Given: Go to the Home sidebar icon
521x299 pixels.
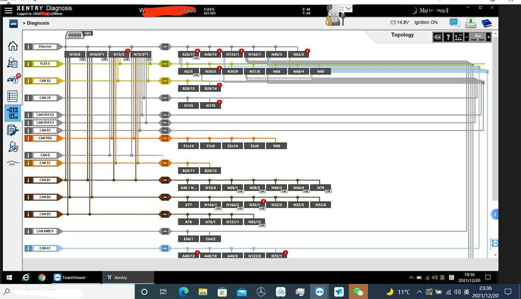Looking at the screenshot, I should (13, 46).
